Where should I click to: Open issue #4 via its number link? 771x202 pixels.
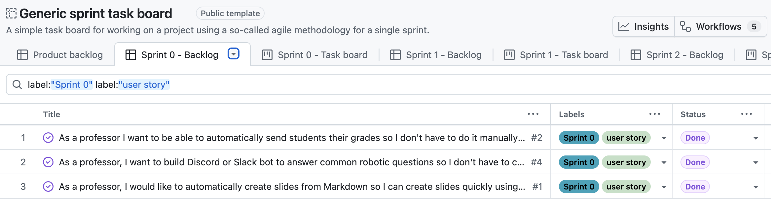537,162
